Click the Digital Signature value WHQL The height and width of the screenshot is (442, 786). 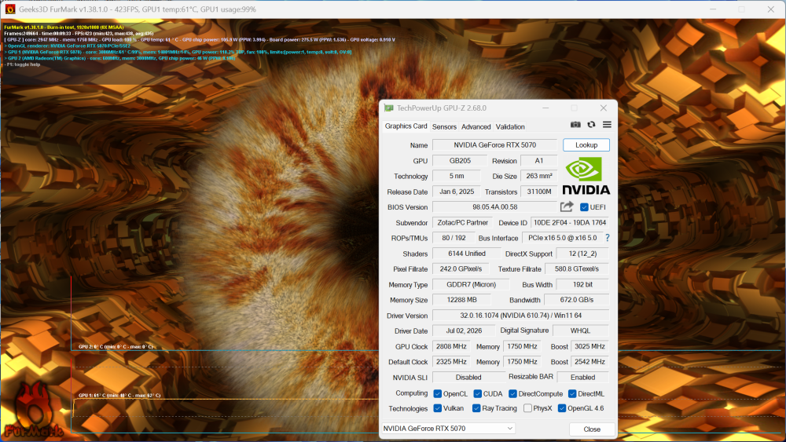pos(580,331)
